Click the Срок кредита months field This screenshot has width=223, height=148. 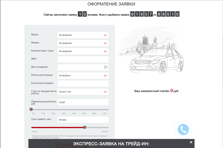click(83, 120)
